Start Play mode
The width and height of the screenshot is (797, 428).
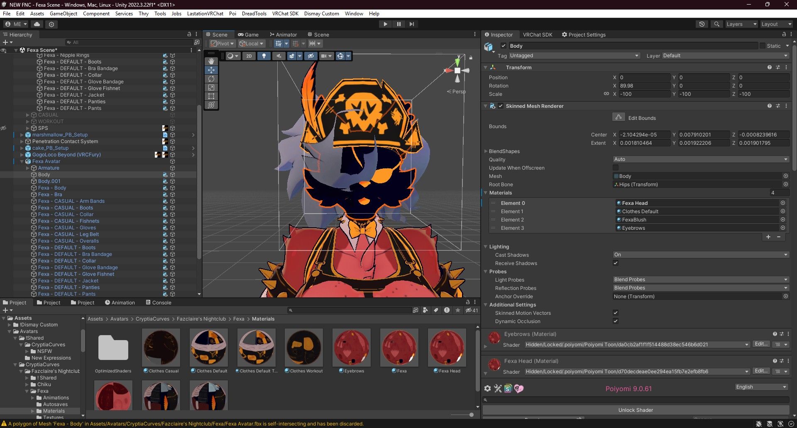tap(385, 24)
